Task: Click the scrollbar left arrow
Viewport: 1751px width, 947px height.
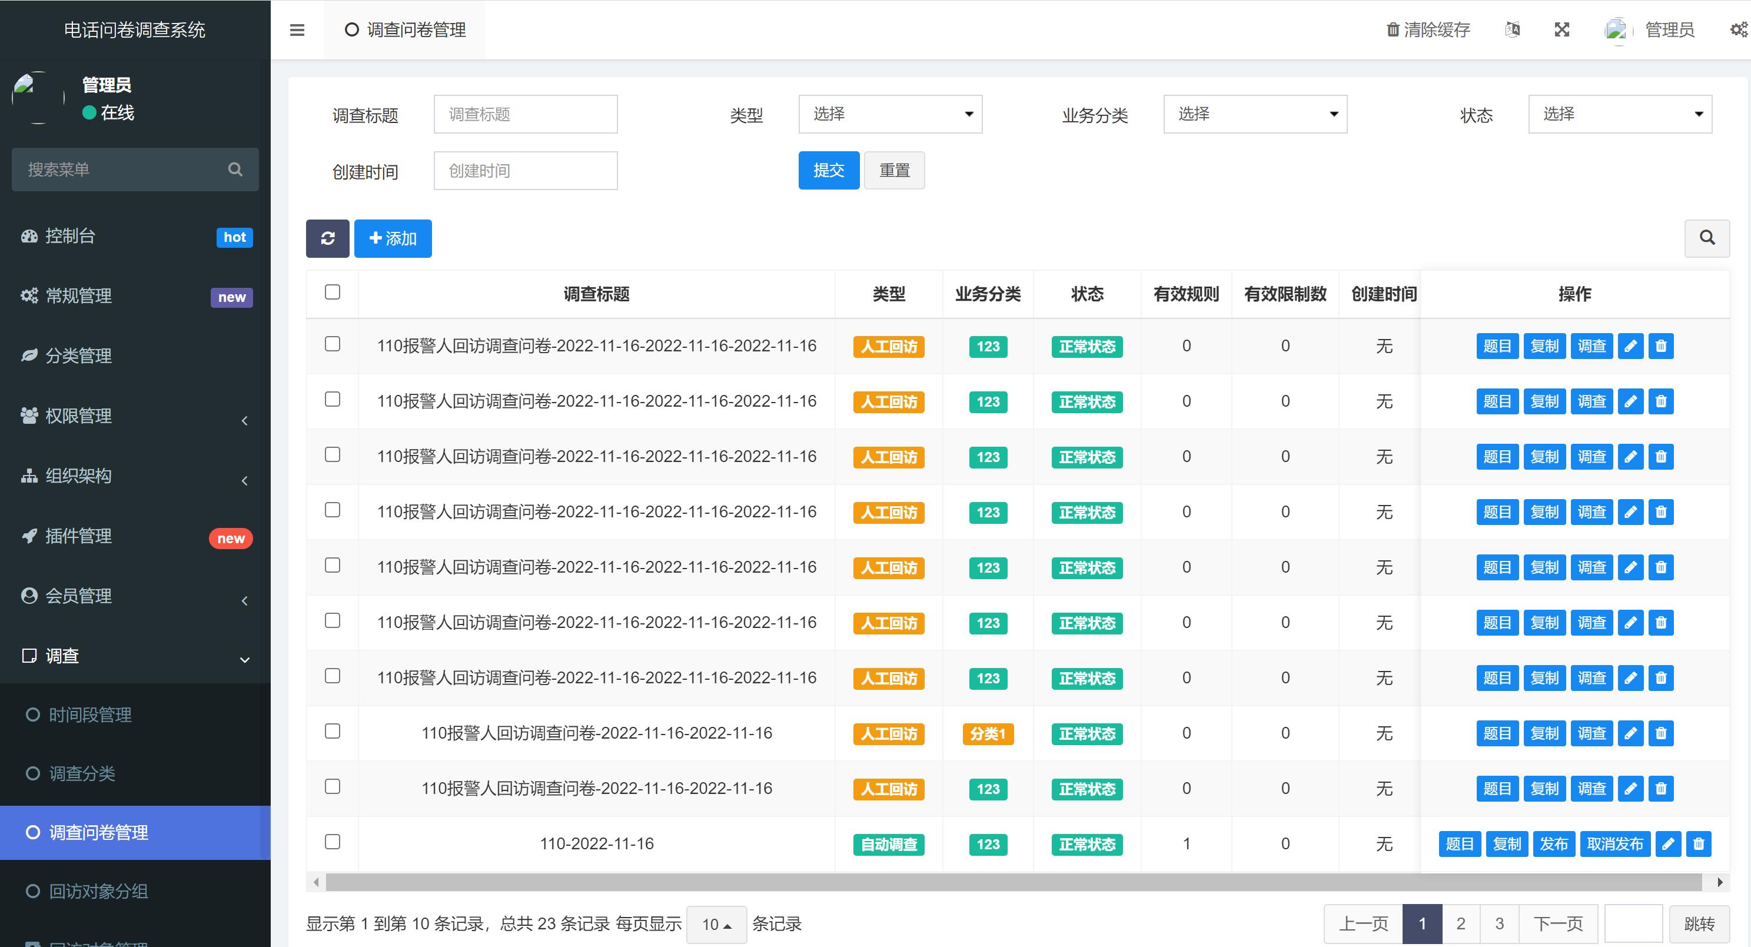Action: coord(316,882)
